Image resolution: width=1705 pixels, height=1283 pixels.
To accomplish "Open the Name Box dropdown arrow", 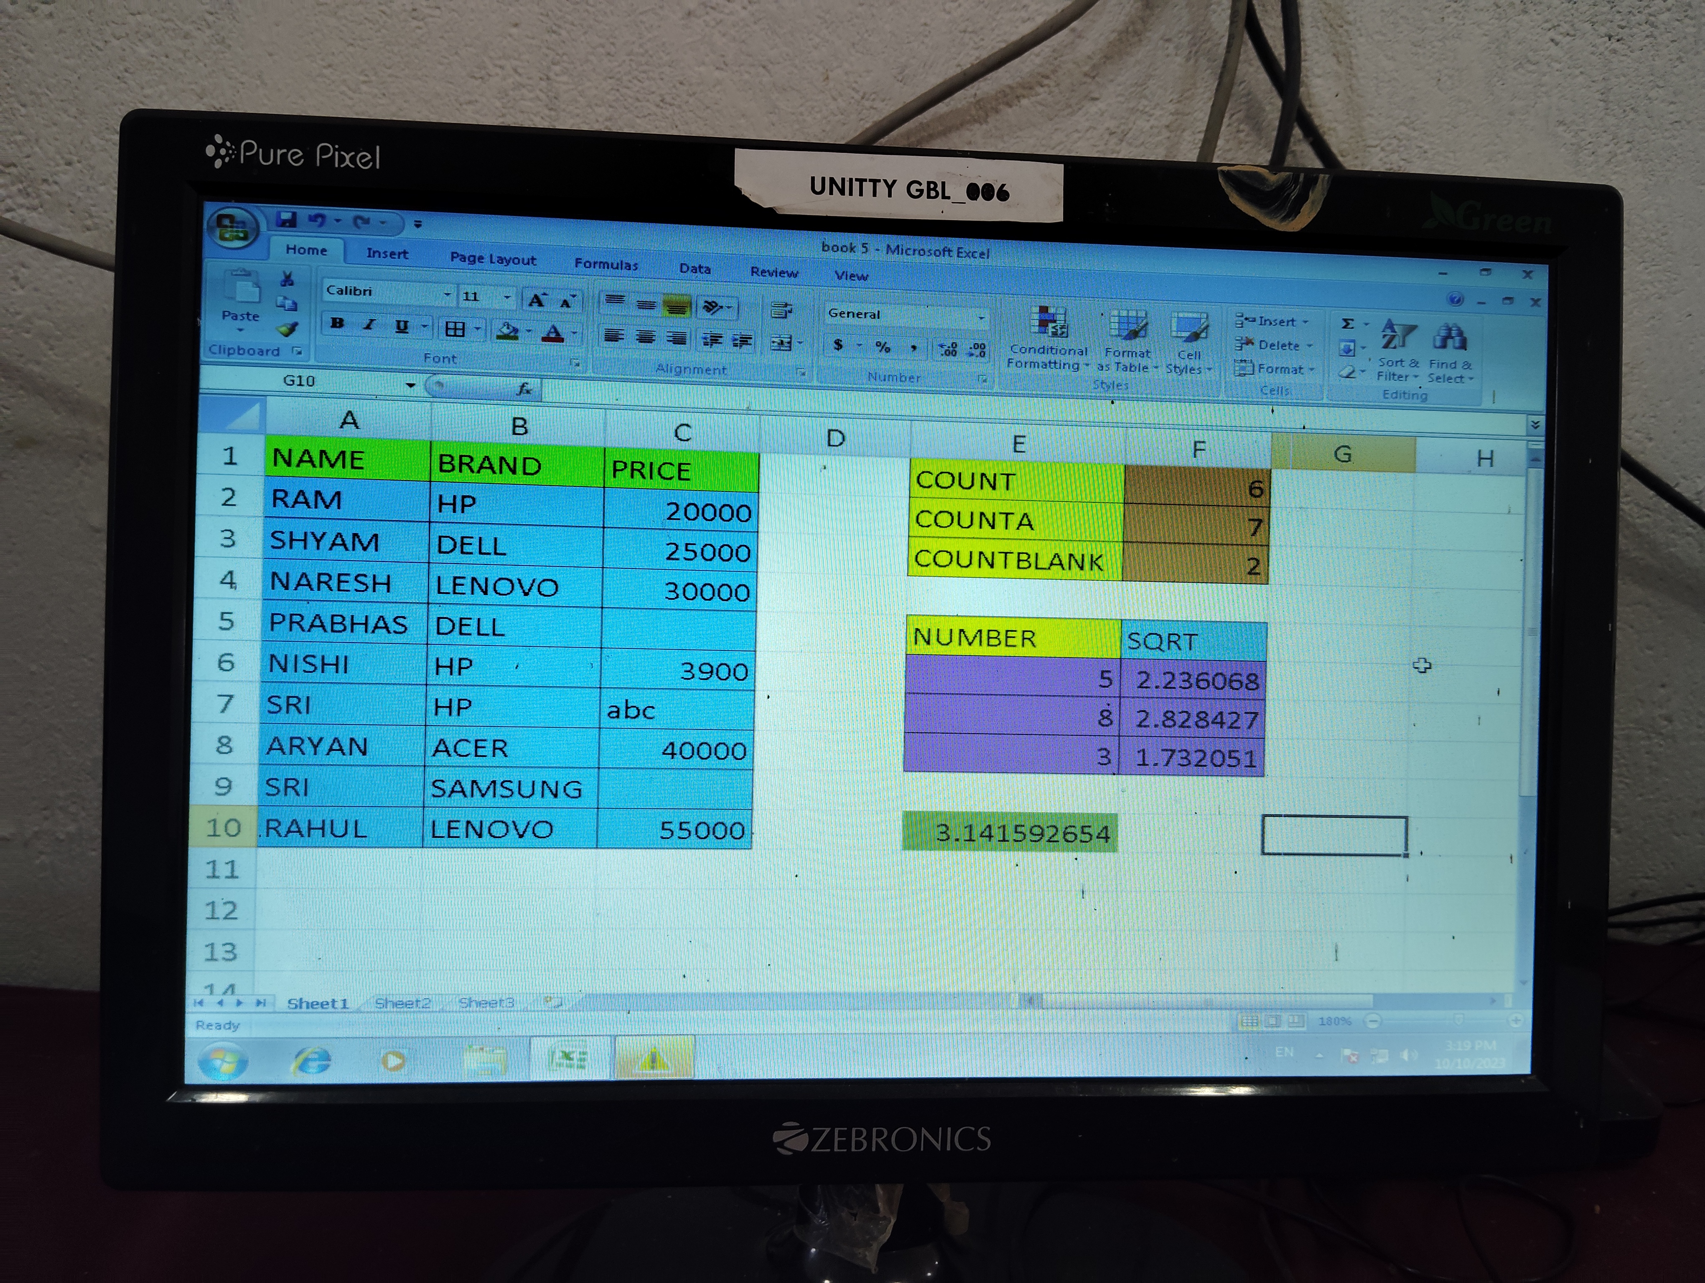I will [x=411, y=385].
